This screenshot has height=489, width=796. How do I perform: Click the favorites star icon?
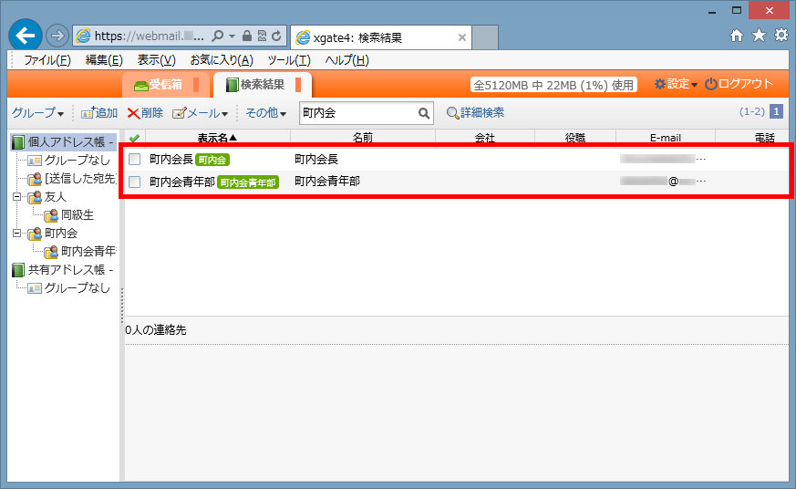click(x=759, y=36)
